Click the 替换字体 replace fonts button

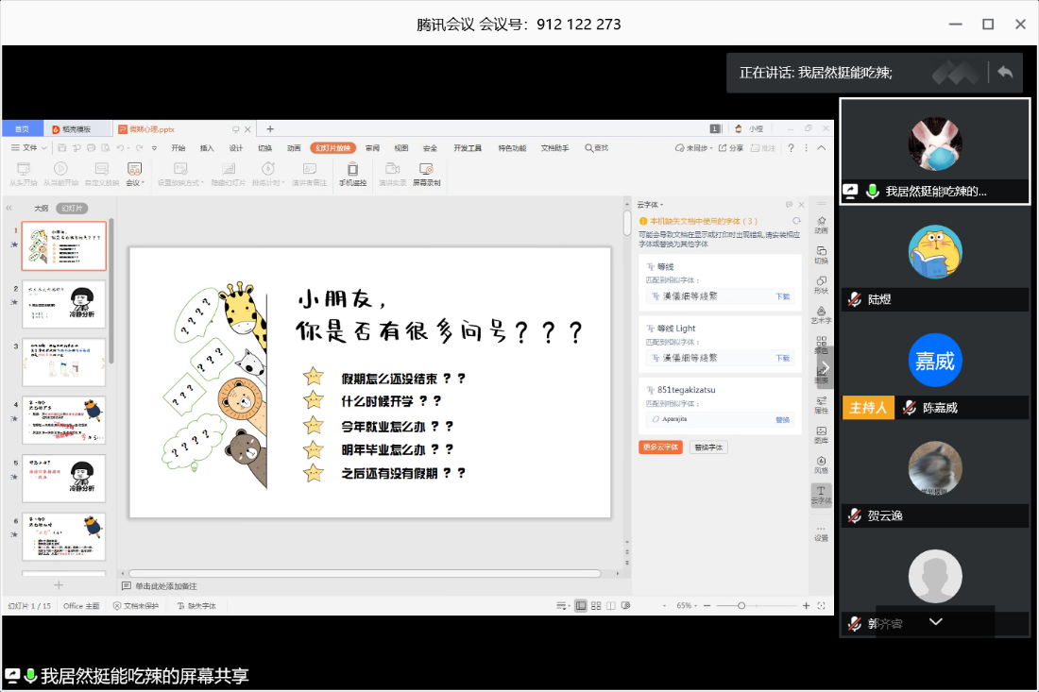(708, 447)
